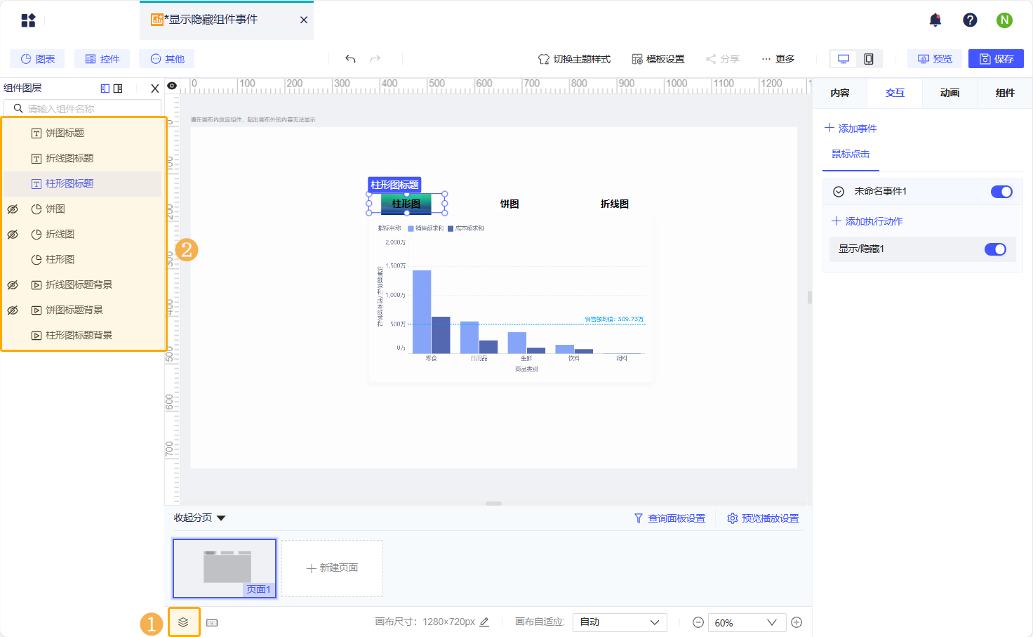Select the 饼图 title text on canvas
Screen dimensions: 1033x637
pyautogui.click(x=509, y=204)
